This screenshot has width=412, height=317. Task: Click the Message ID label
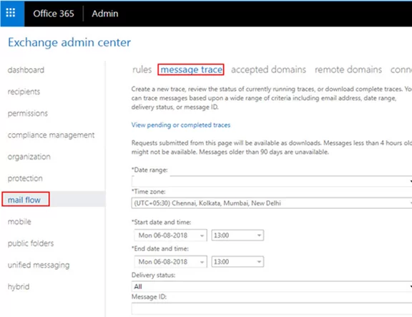(149, 297)
